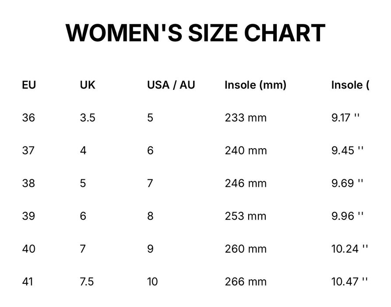Click the Insole (mm) column header
Image resolution: width=391 pixels, height=307 pixels.
click(x=255, y=85)
